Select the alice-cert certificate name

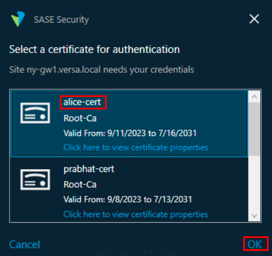[82, 102]
